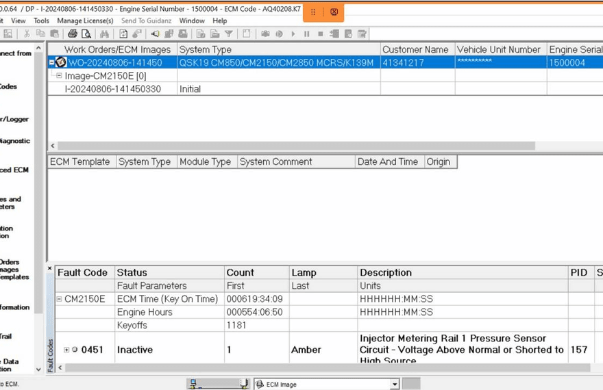Click the ECM Template column header
Screen dimensions: 603x390
point(82,161)
